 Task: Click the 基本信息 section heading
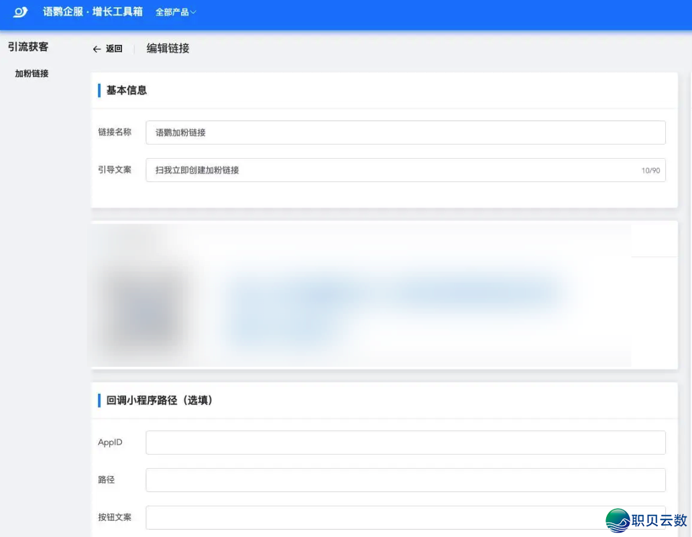click(x=126, y=90)
